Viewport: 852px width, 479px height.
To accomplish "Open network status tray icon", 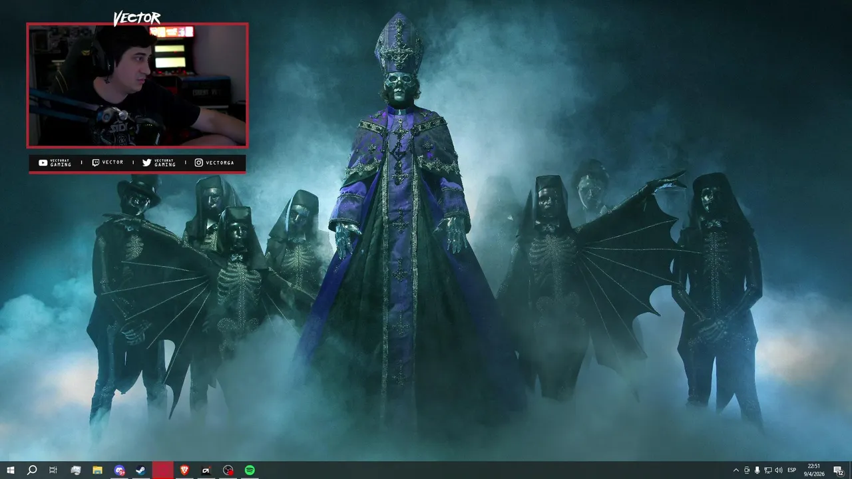I will pyautogui.click(x=768, y=470).
